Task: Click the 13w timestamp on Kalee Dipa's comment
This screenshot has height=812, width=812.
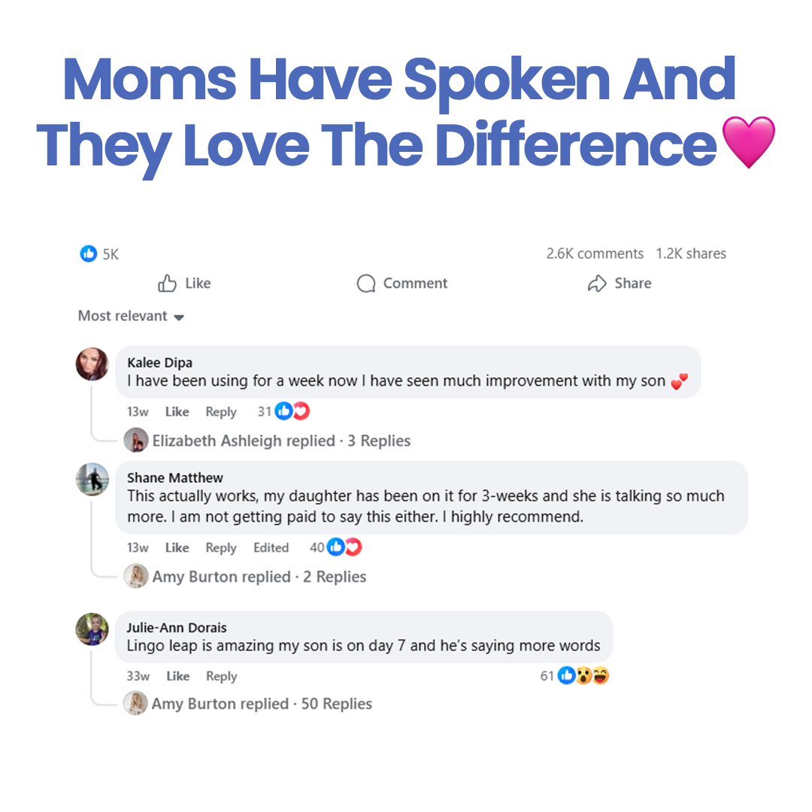Action: [x=138, y=412]
